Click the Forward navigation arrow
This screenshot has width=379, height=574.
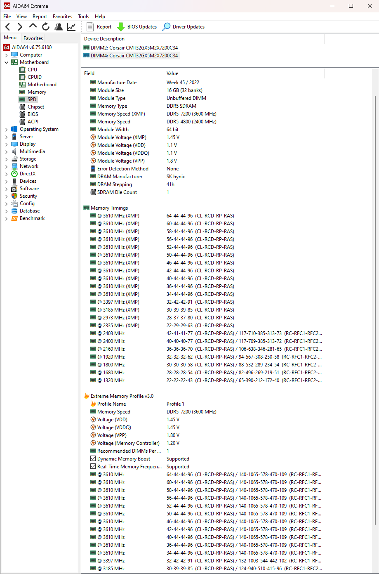tap(20, 27)
